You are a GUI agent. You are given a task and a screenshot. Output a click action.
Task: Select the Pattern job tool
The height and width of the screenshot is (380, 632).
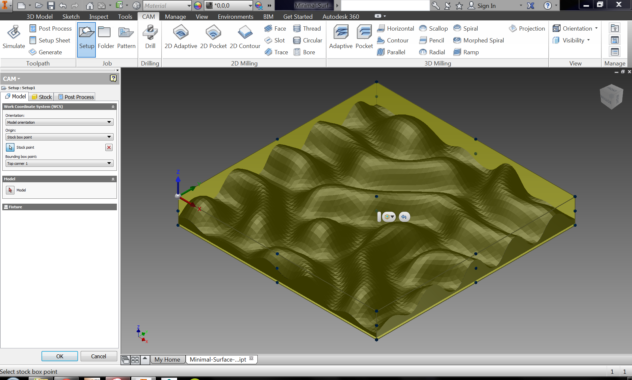(126, 37)
